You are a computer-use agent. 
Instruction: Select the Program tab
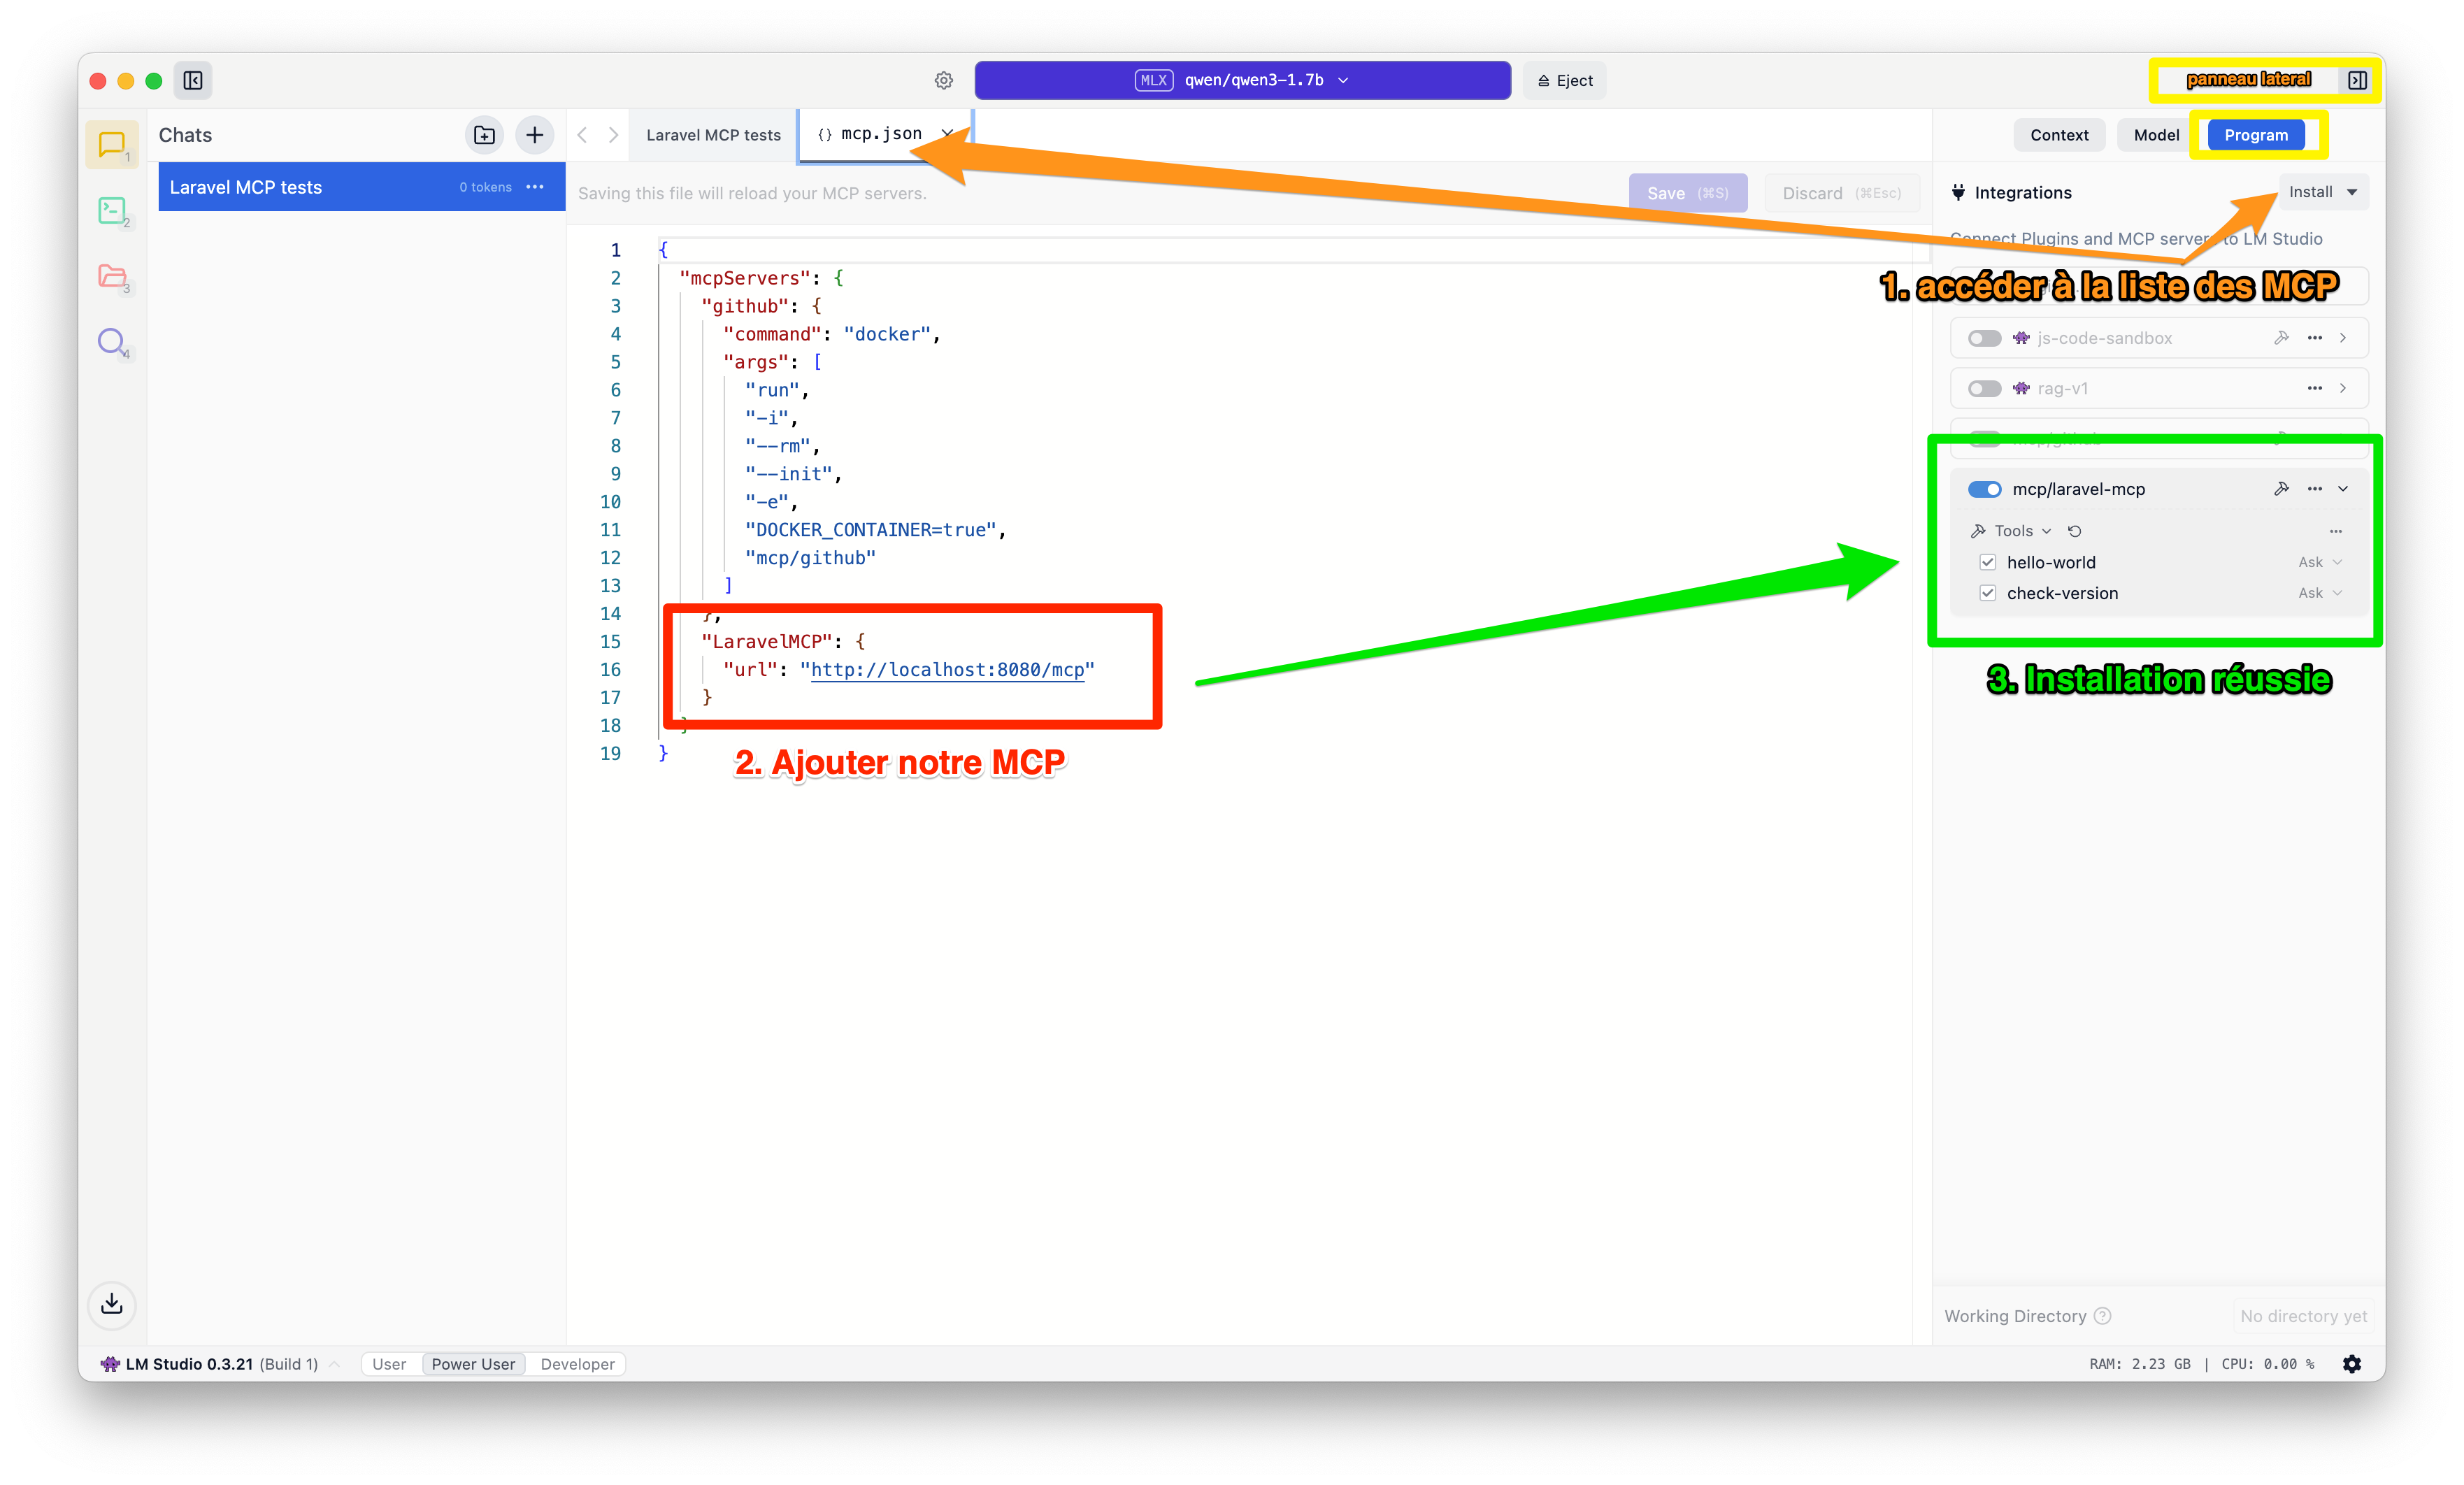pyautogui.click(x=2255, y=135)
